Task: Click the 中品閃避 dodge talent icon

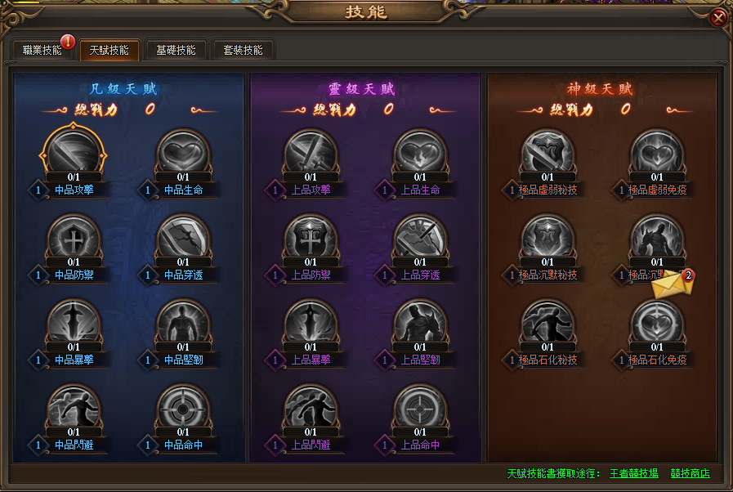Action: tap(74, 409)
